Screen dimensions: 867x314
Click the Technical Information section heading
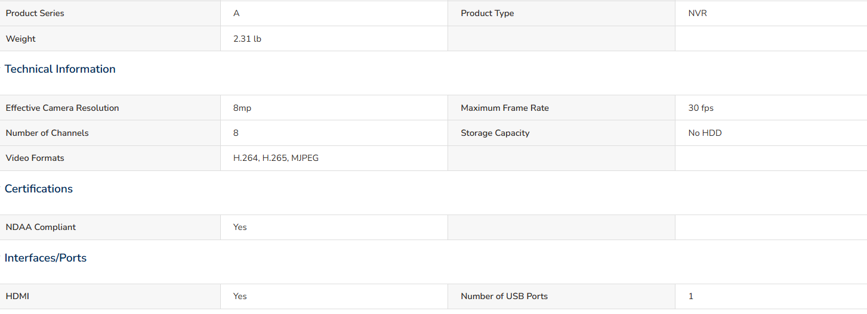pyautogui.click(x=60, y=69)
